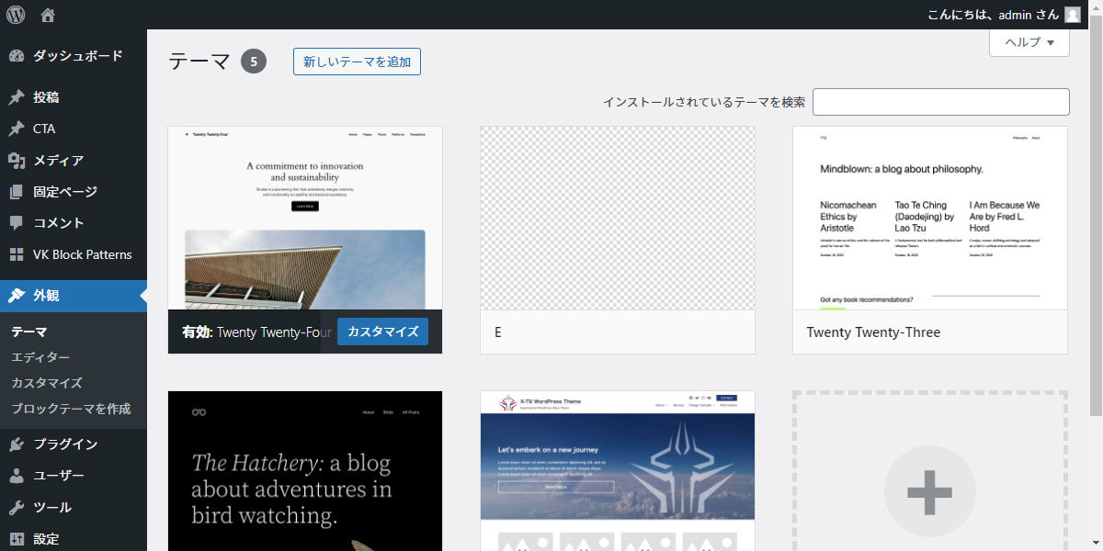Click the 有効: Twenty Twenty-Four label
This screenshot has height=551, width=1103.
[256, 332]
